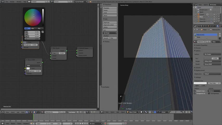Screen dimensions: 222x125
Task: Open the Object Mode dropdown
Action: (133, 112)
